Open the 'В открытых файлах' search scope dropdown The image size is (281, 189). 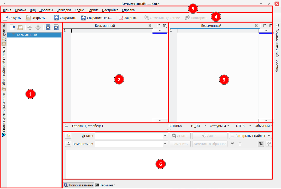coord(250,136)
